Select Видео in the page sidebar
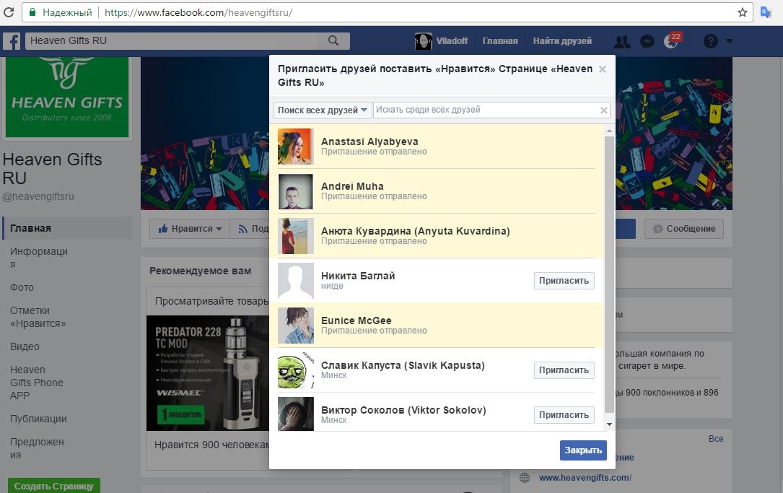Image resolution: width=783 pixels, height=493 pixels. [25, 346]
